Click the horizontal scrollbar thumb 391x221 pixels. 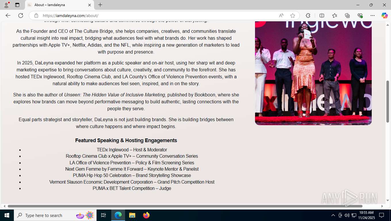click(185, 206)
